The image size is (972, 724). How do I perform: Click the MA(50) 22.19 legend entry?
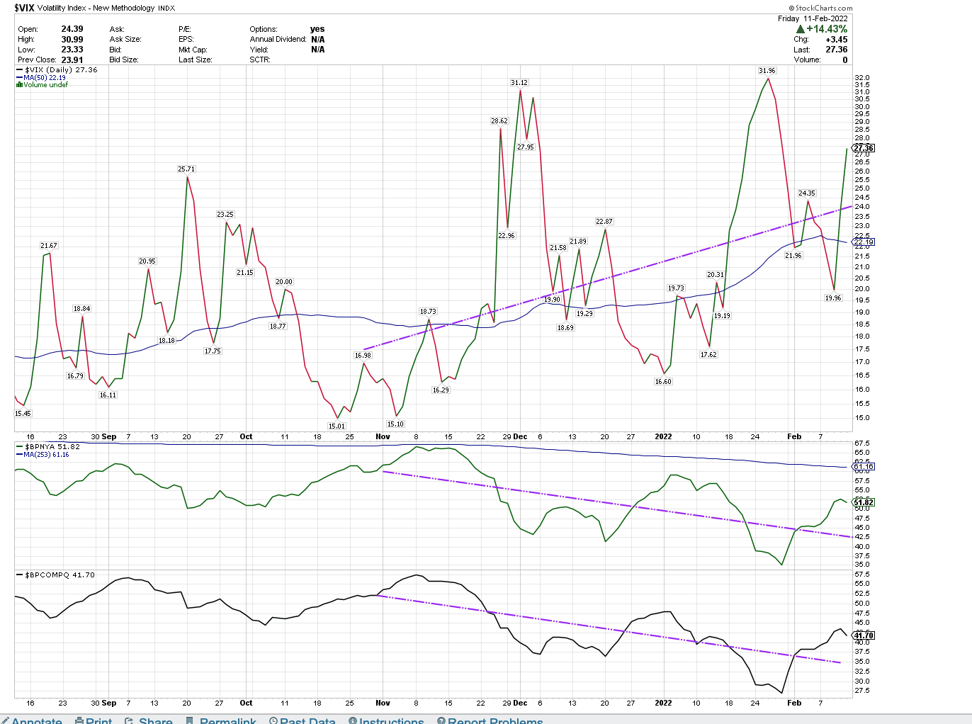point(41,77)
